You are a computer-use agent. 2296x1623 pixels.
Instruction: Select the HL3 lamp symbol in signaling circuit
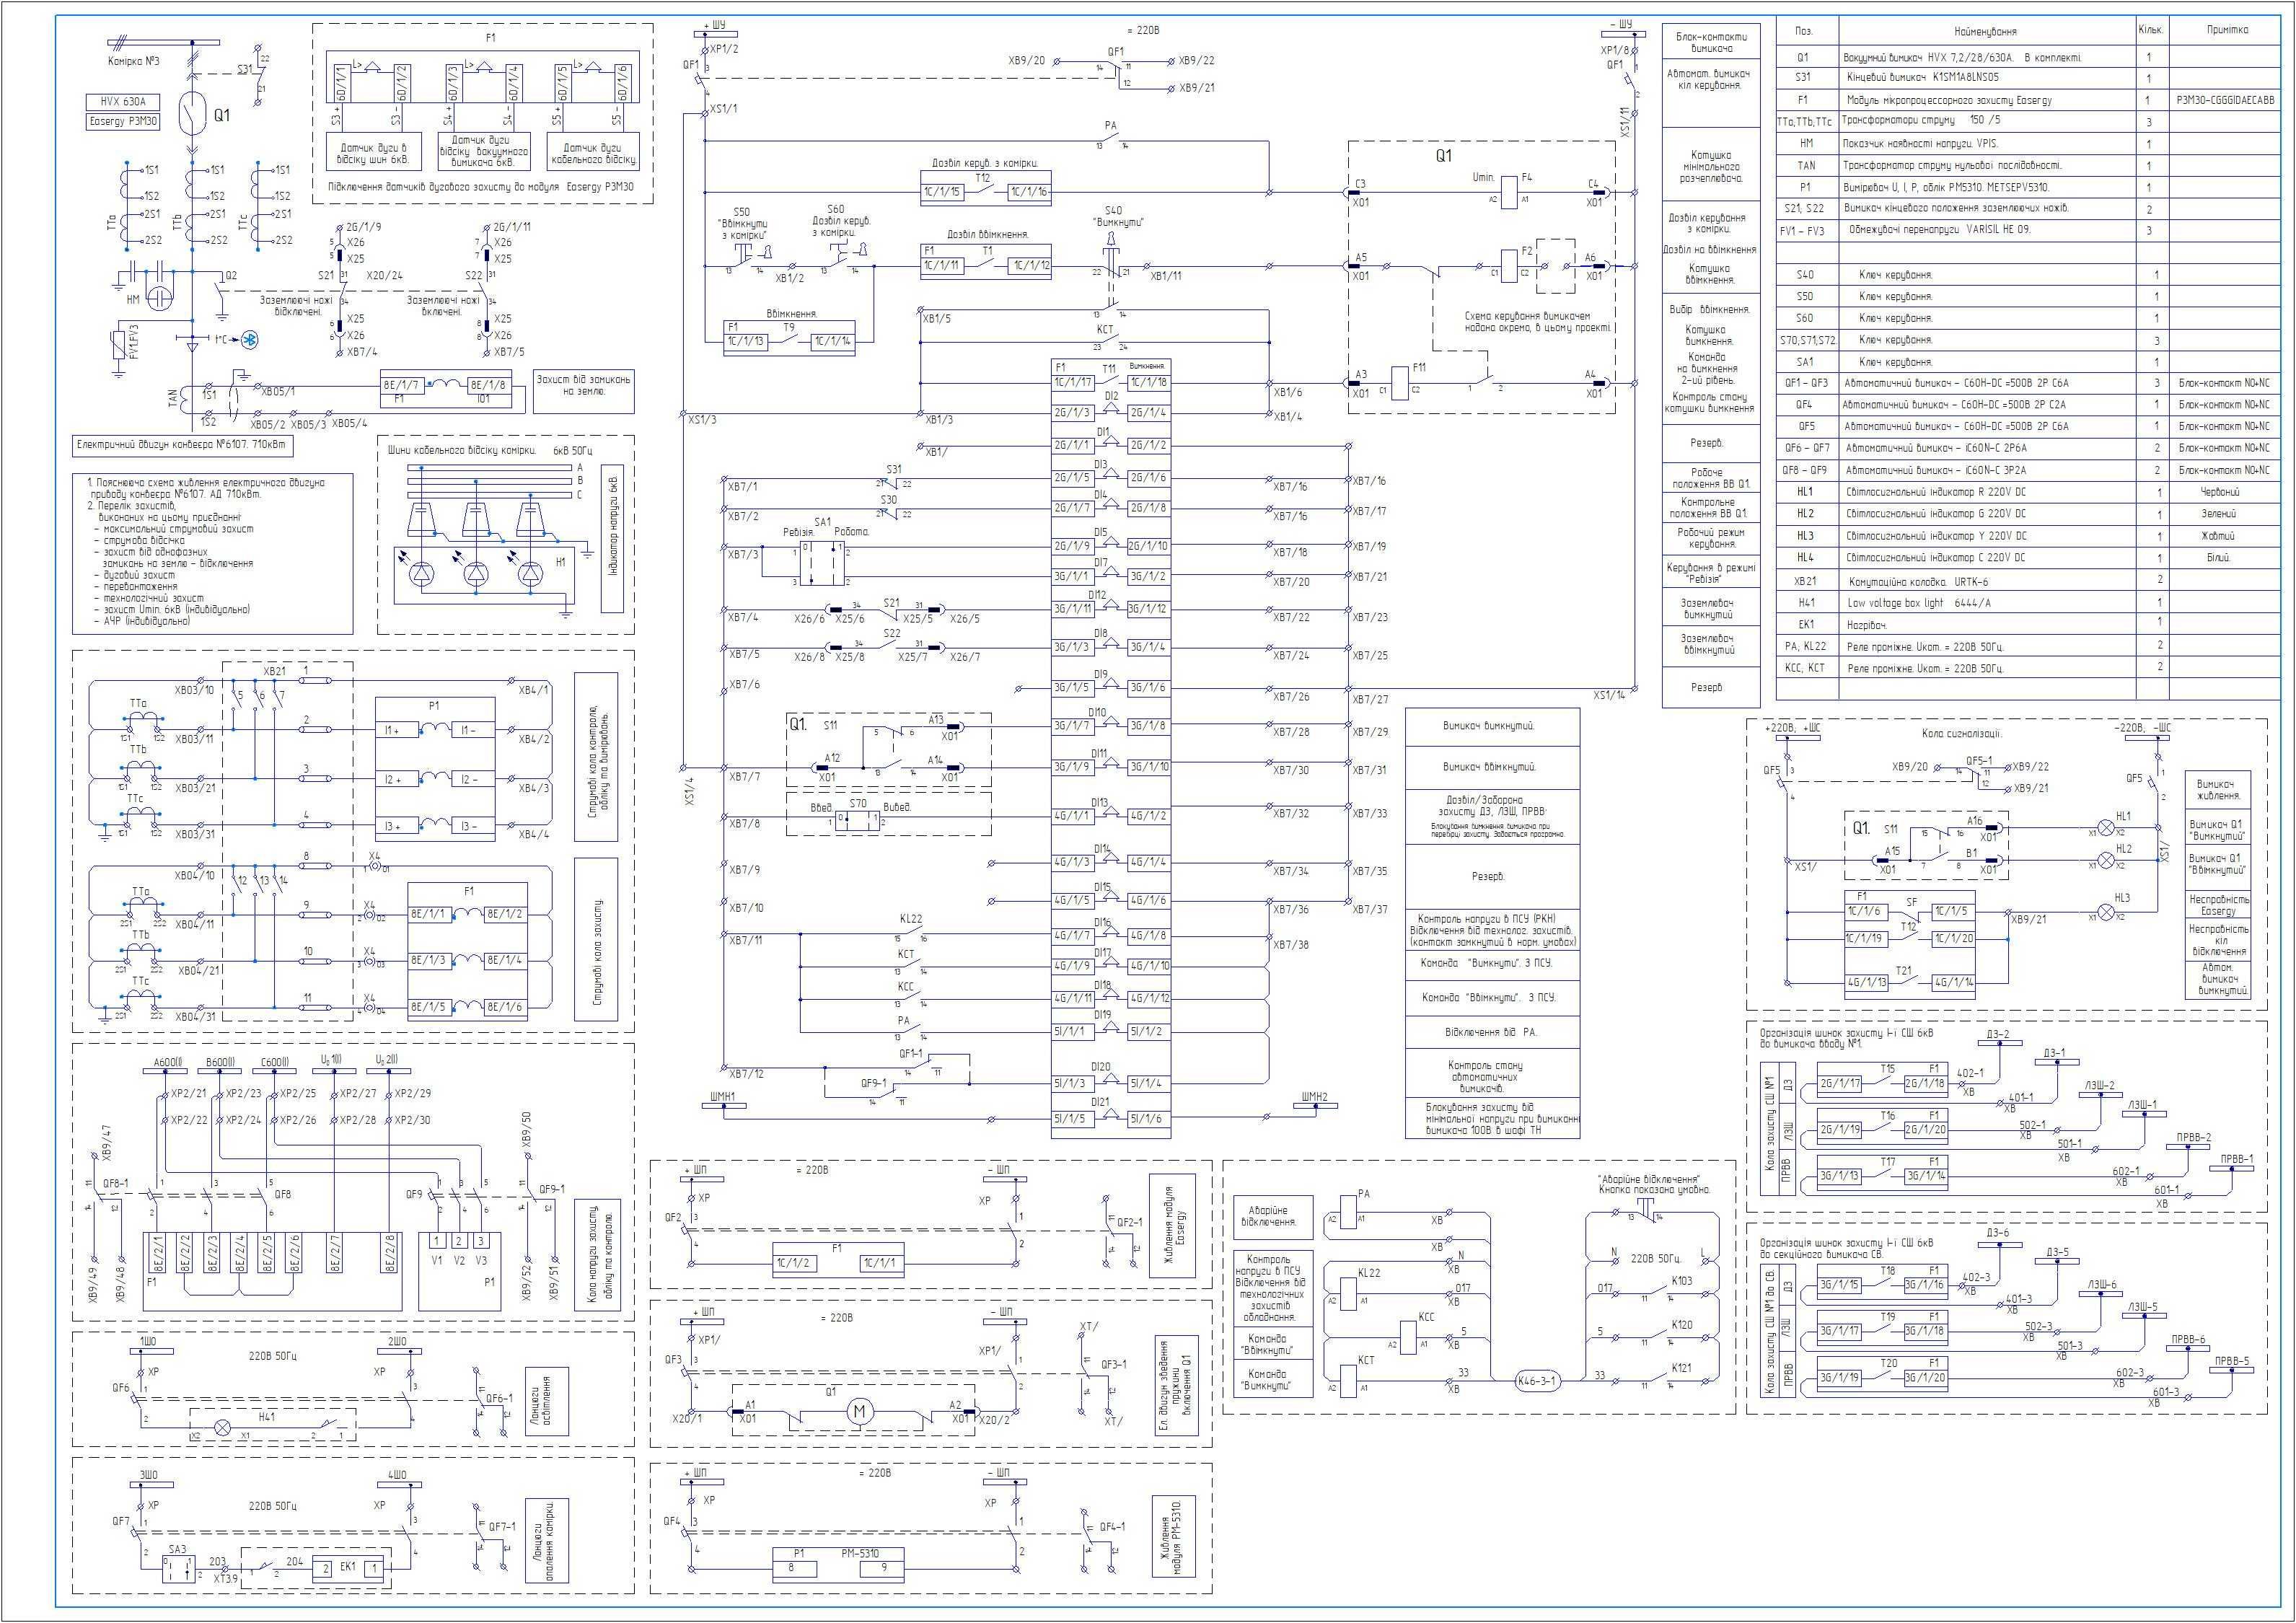(x=2106, y=912)
